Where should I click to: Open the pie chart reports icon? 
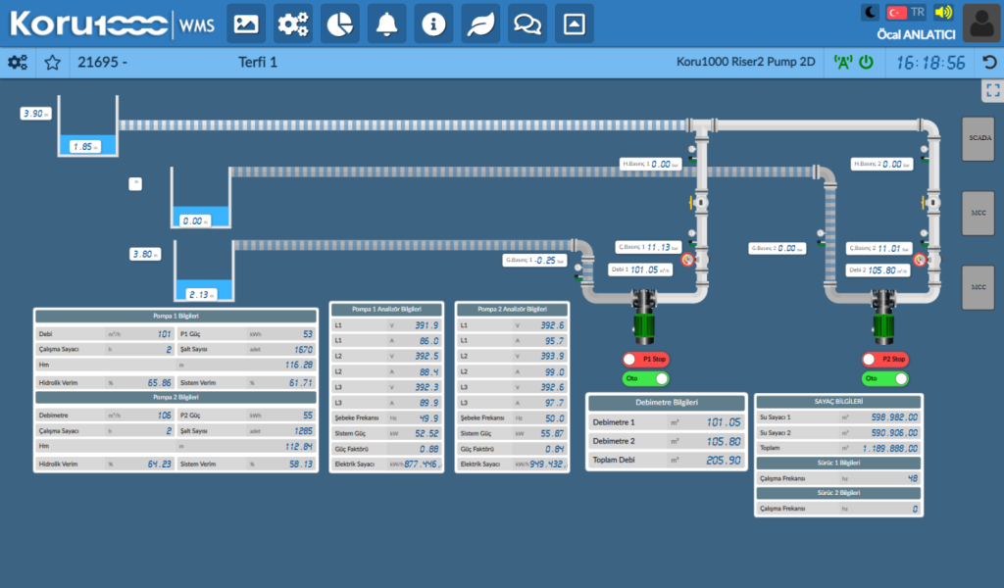click(x=339, y=24)
